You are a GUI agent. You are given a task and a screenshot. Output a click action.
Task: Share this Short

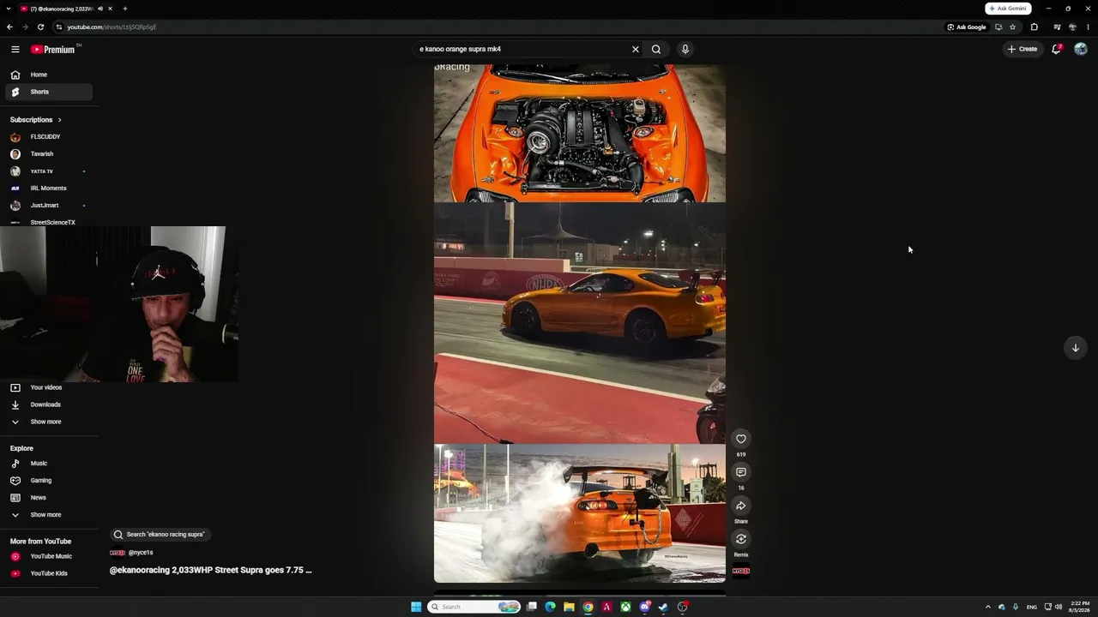[x=741, y=506]
